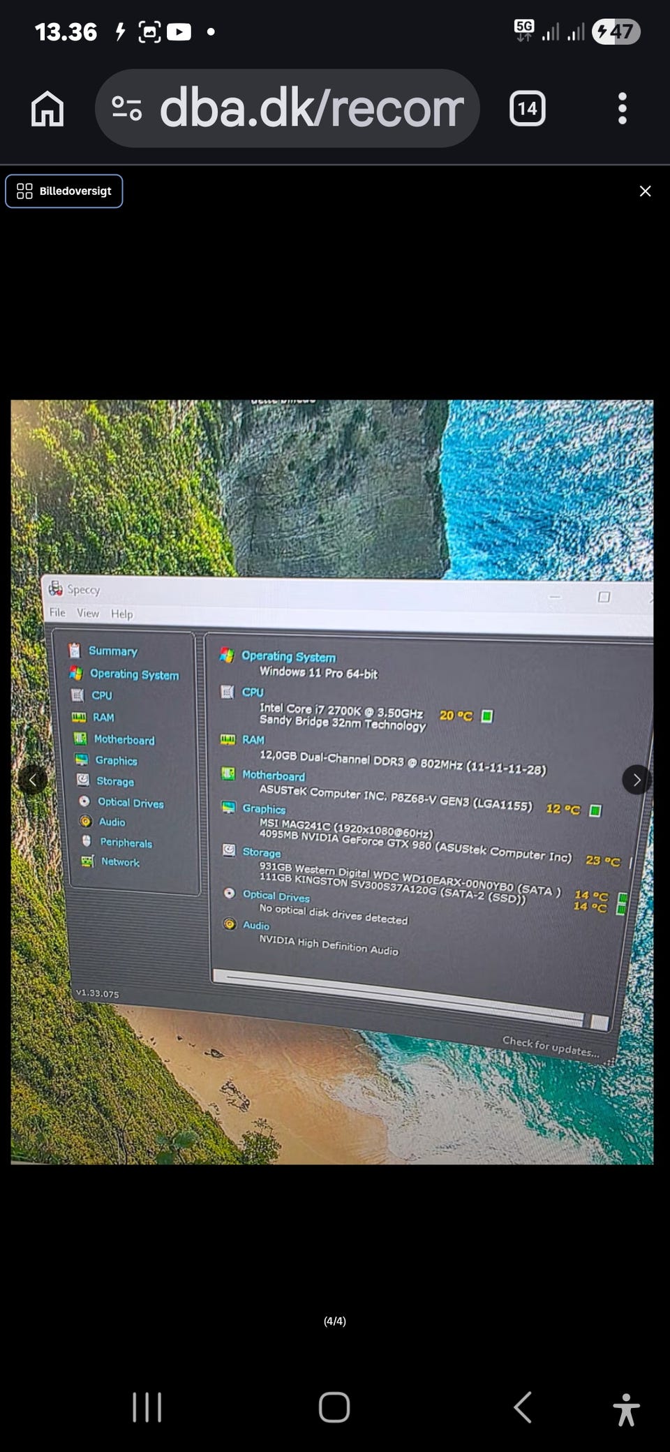The height and width of the screenshot is (1452, 670).
Task: Select Graphics in the Speccy sidebar
Action: click(x=116, y=761)
